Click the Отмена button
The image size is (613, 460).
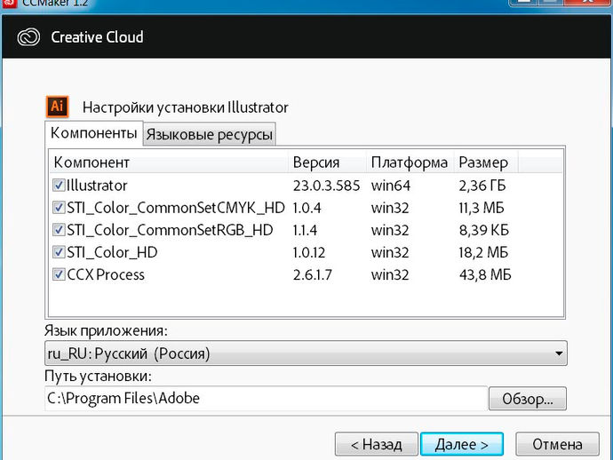tap(558, 444)
